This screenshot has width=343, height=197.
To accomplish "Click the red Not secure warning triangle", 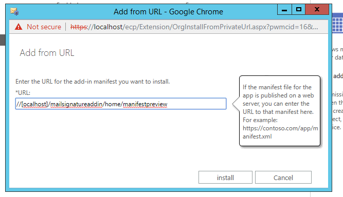I will (x=19, y=27).
